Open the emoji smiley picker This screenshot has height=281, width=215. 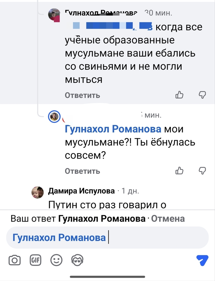[56, 260]
